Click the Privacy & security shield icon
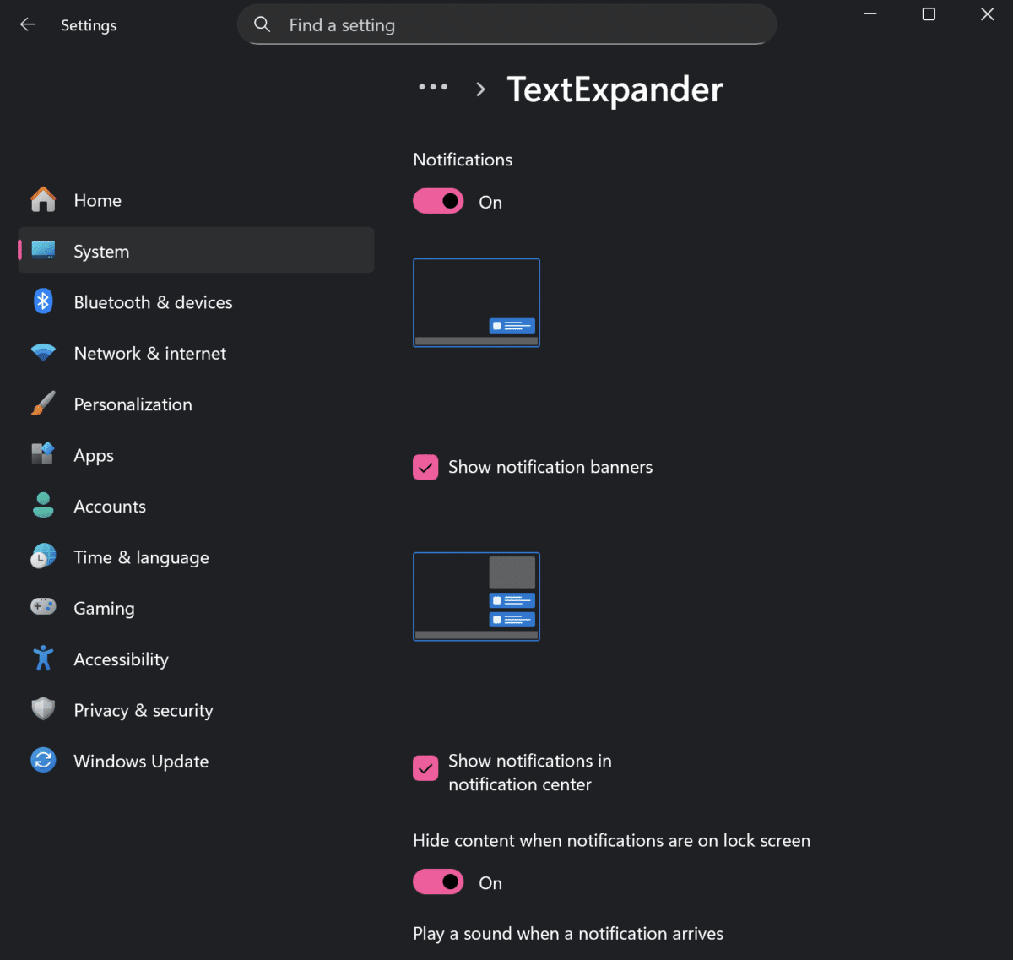Viewport: 1013px width, 960px height. (x=43, y=709)
